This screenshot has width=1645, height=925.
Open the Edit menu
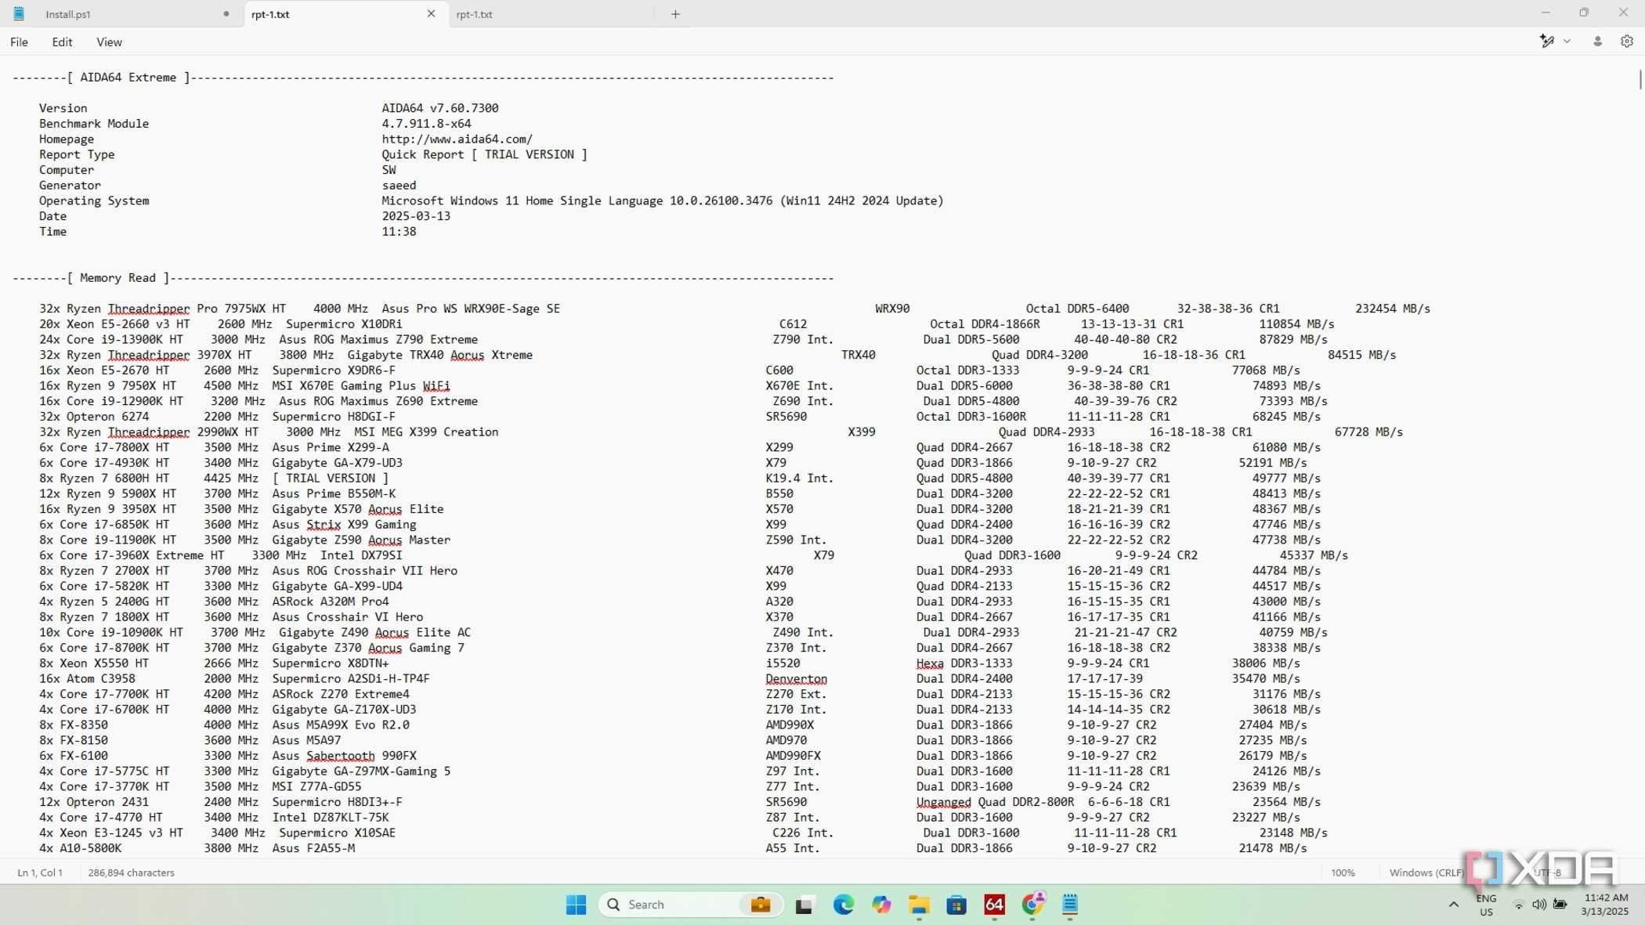pyautogui.click(x=62, y=42)
